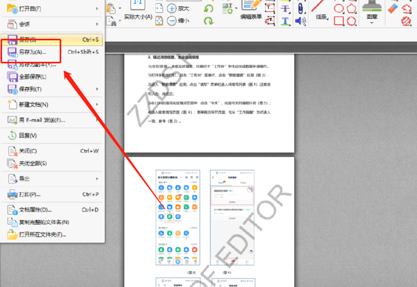Select Print (打印) menu item
417x287 pixels.
(x=52, y=194)
